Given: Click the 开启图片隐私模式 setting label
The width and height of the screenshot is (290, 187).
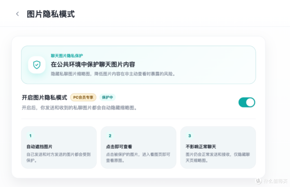Looking at the screenshot, I should point(44,97).
